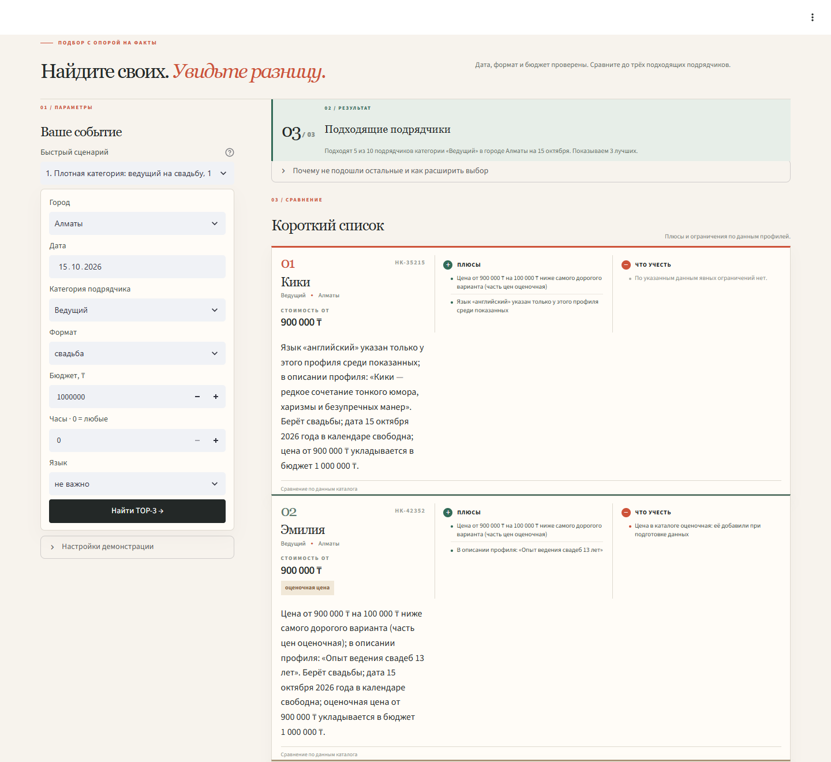The width and height of the screenshot is (831, 762).
Task: Click the code НК-42352
Action: [x=410, y=511]
